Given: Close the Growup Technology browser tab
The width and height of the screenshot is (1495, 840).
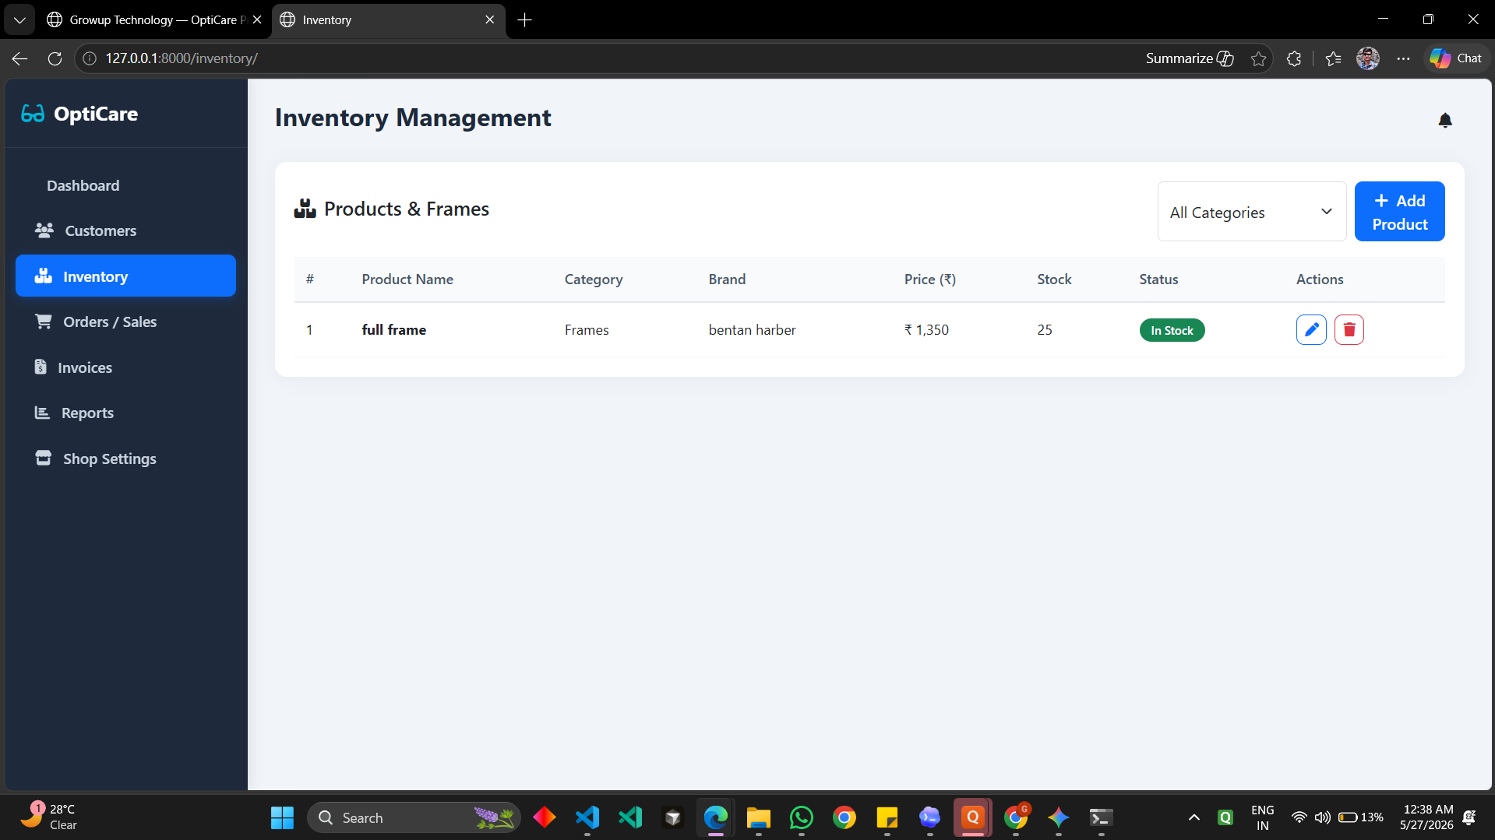Looking at the screenshot, I should 257,20.
